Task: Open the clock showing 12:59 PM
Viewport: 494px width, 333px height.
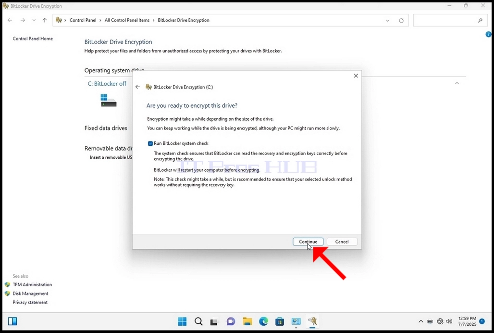Action: [467, 321]
